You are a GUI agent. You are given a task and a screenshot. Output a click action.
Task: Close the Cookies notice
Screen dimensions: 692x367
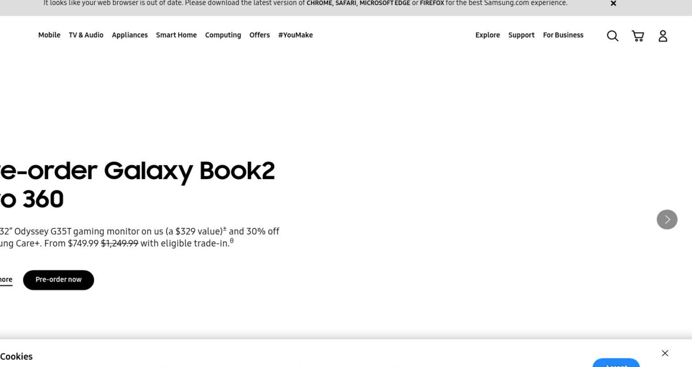(665, 353)
